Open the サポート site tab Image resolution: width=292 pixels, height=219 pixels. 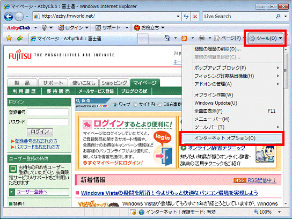click(53, 83)
